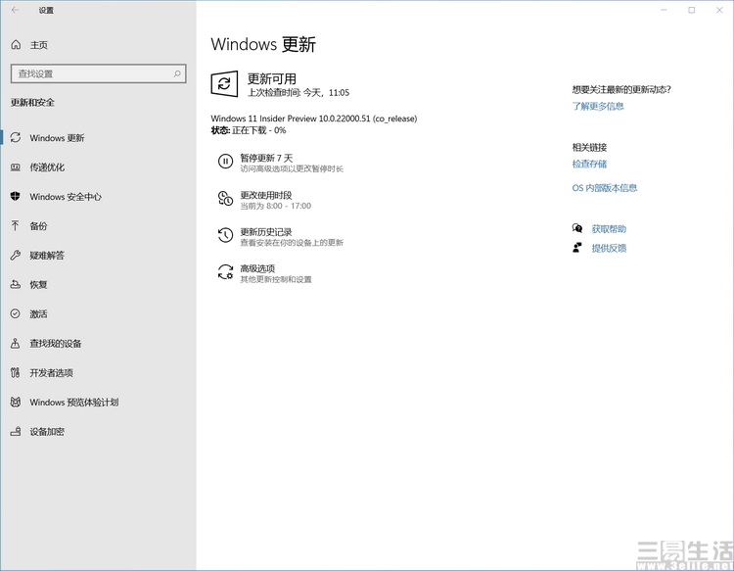The width and height of the screenshot is (734, 571).
Task: Click the 提供反馈 link
Action: coord(609,248)
